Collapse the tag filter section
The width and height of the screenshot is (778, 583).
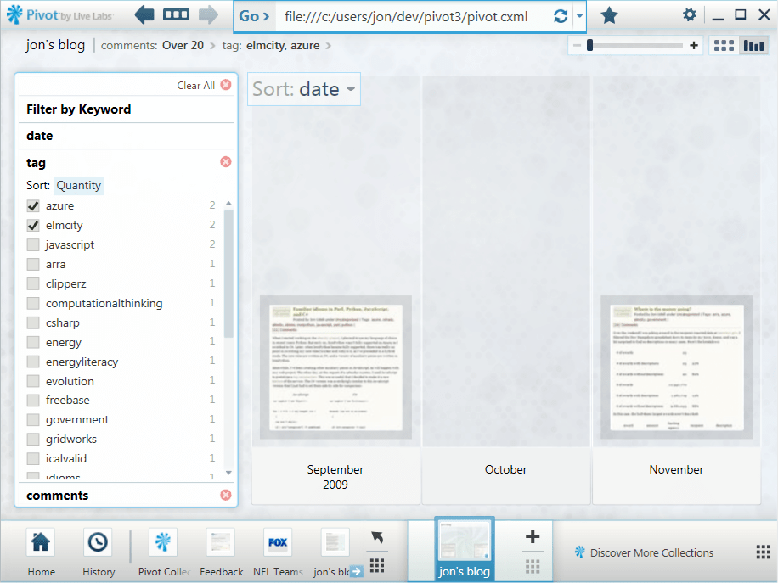(x=36, y=163)
